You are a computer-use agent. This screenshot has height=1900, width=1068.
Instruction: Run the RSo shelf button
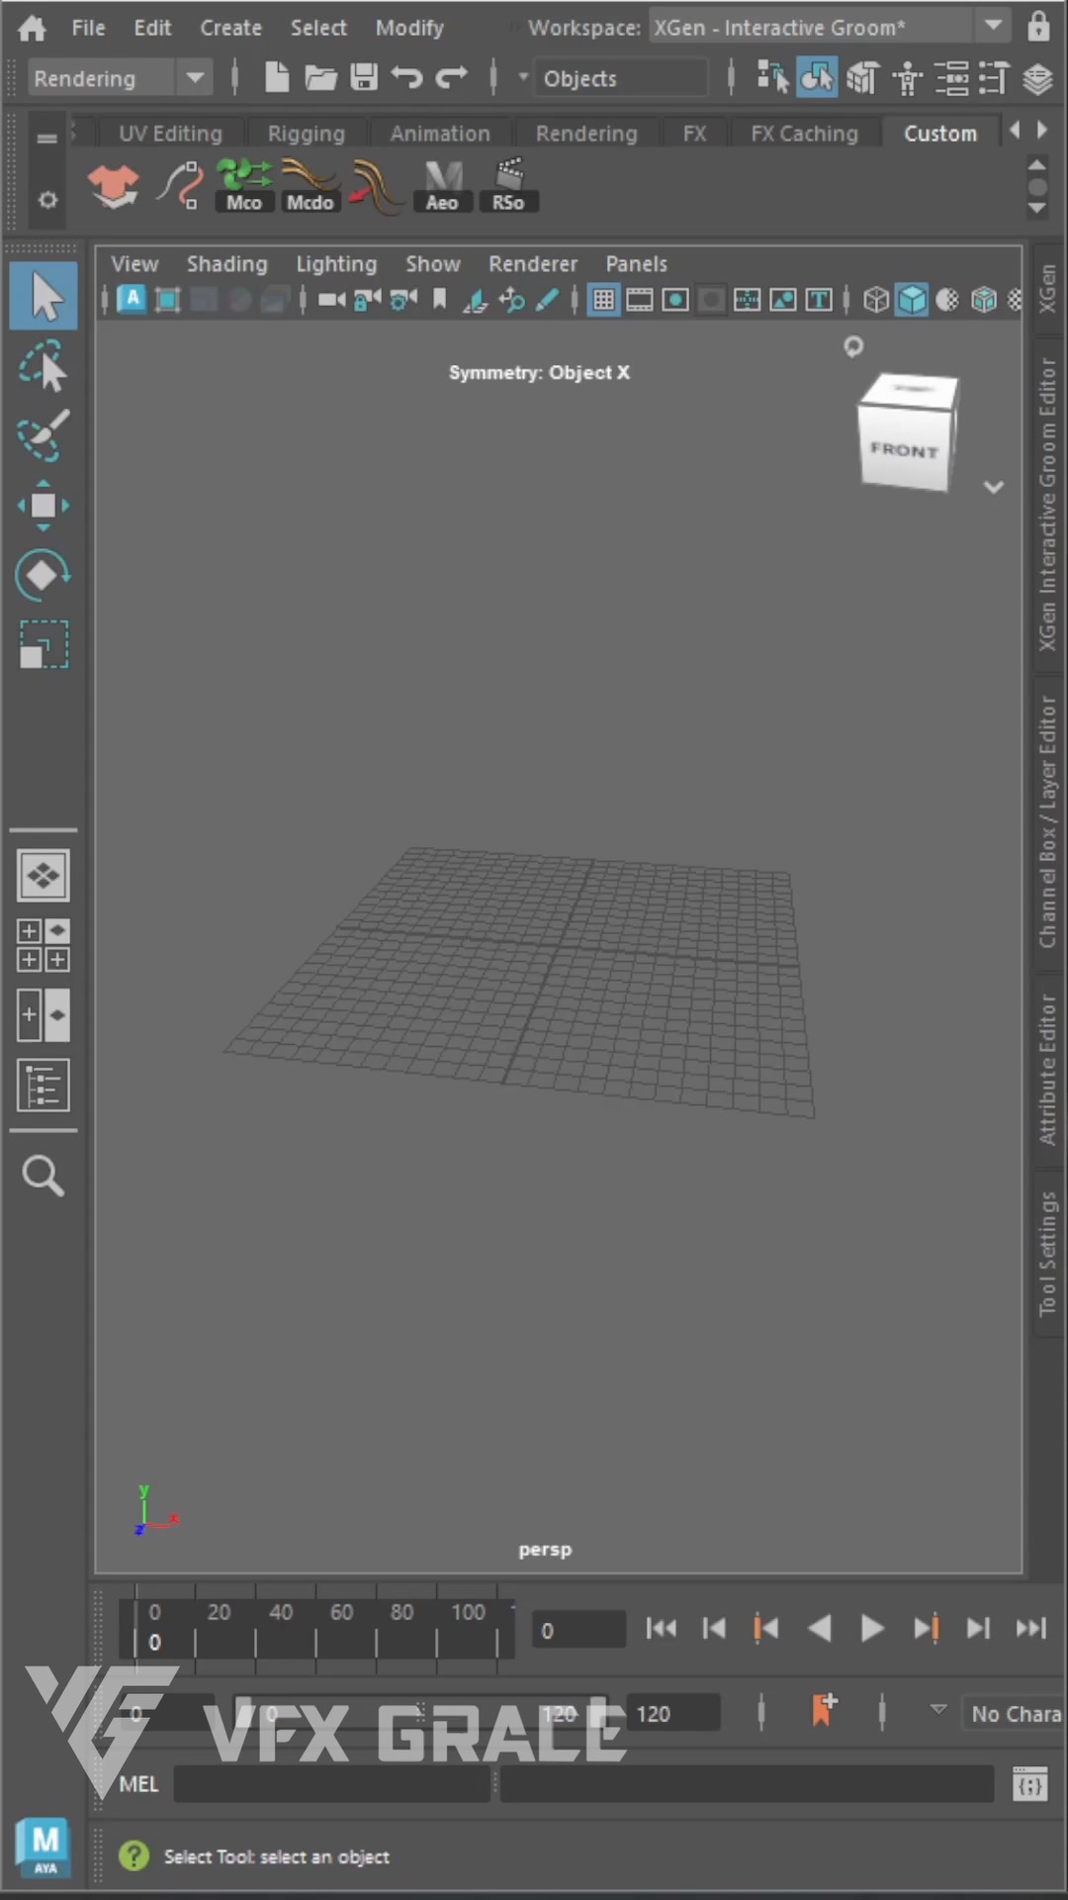tap(508, 186)
